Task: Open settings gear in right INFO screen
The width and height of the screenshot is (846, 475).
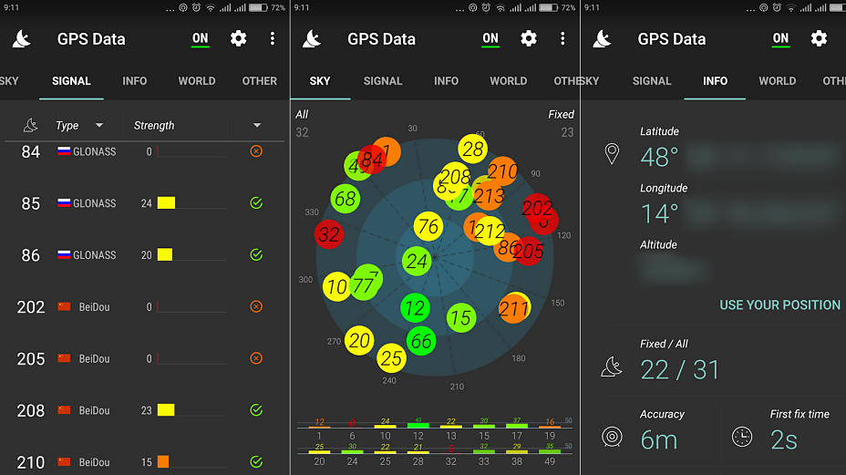Action: pyautogui.click(x=819, y=38)
